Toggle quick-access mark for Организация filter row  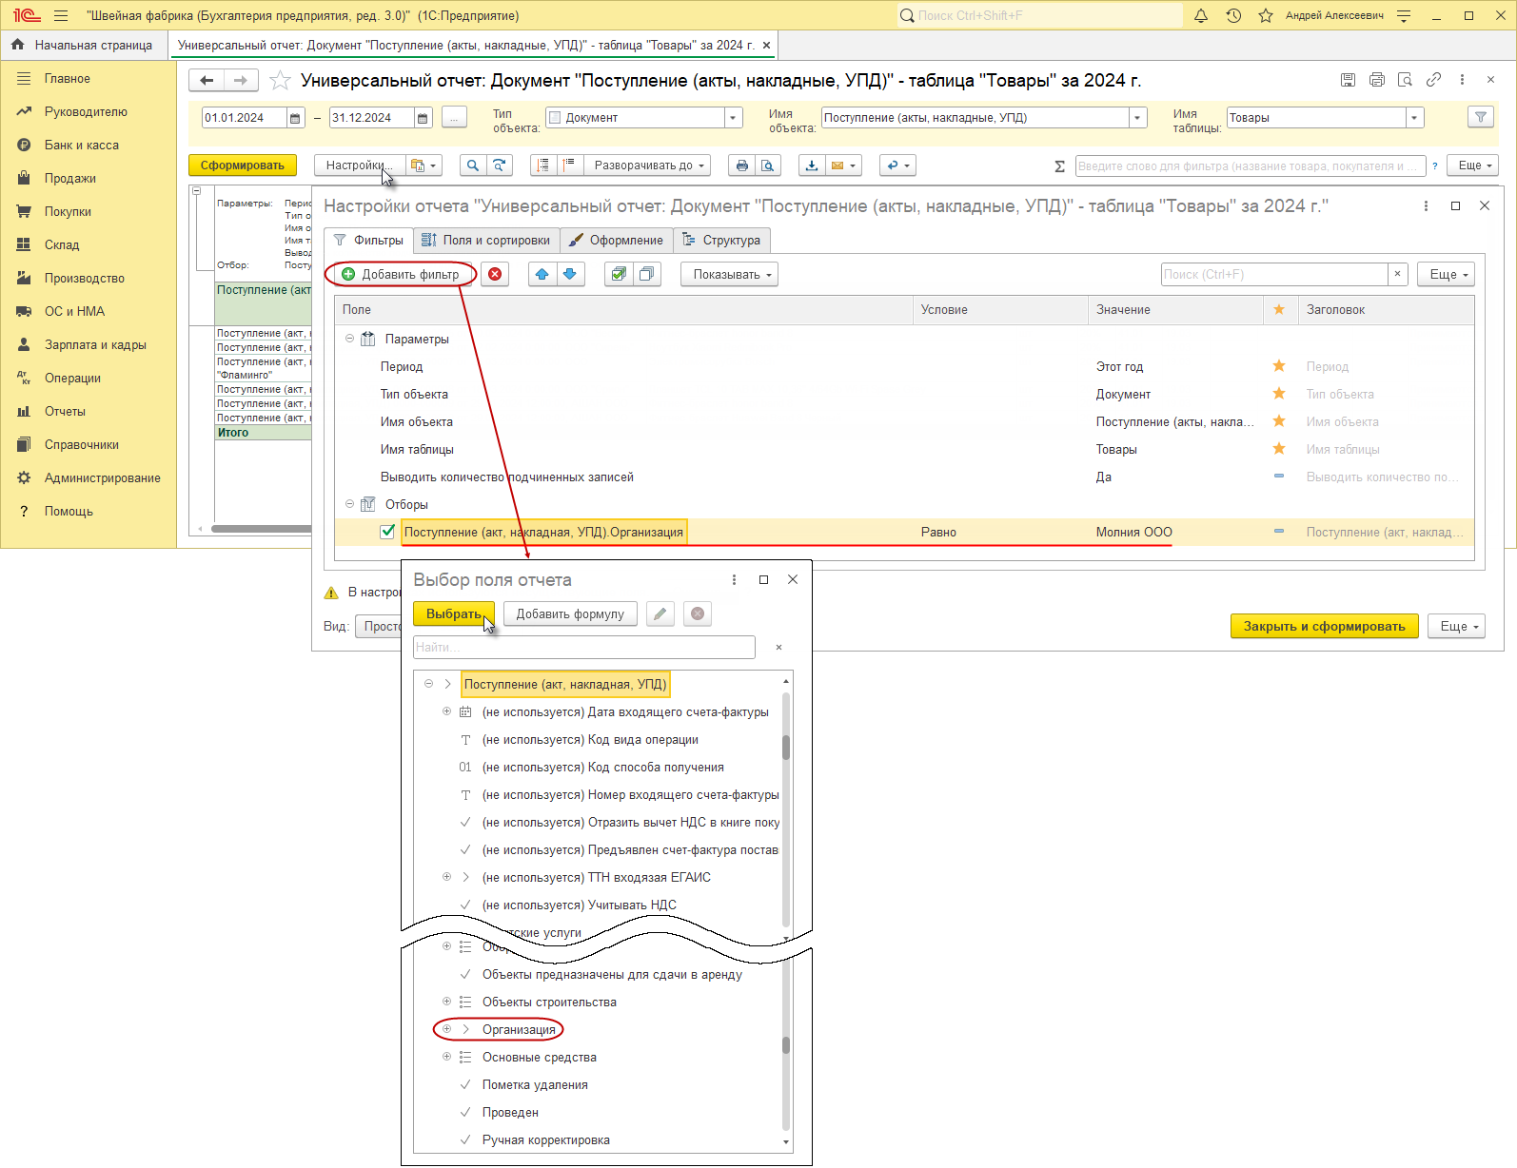pyautogui.click(x=1279, y=532)
